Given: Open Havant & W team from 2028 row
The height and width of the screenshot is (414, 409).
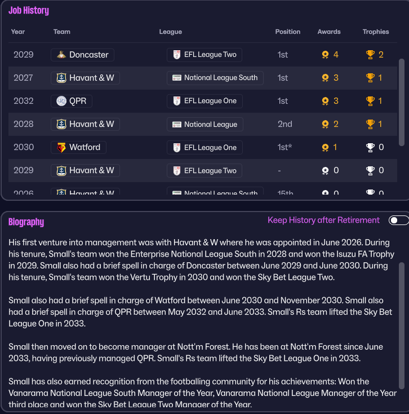Looking at the screenshot, I should tap(91, 124).
